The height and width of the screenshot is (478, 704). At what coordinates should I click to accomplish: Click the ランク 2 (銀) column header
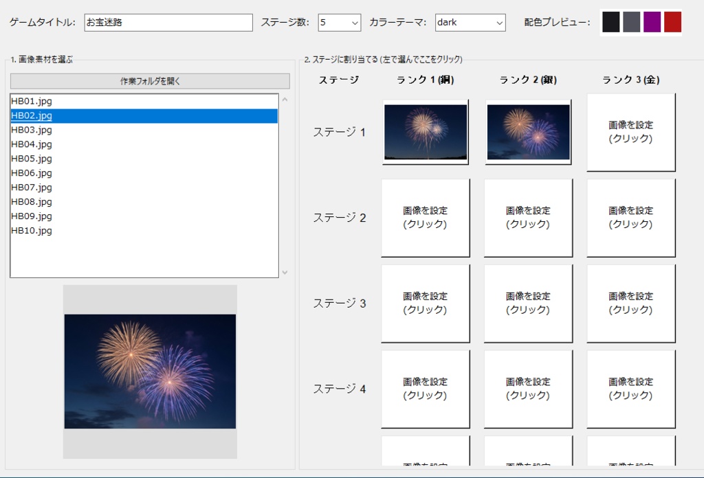tap(528, 80)
